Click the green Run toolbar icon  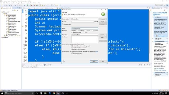click(x=28, y=5)
